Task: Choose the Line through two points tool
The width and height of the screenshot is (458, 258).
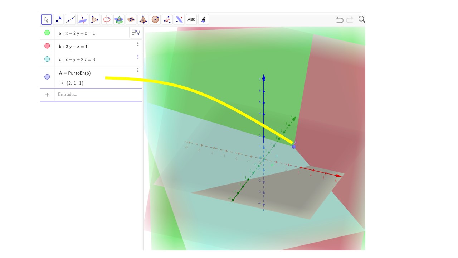Action: click(x=70, y=19)
